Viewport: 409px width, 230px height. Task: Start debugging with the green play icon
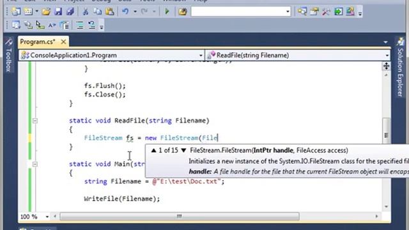(167, 11)
